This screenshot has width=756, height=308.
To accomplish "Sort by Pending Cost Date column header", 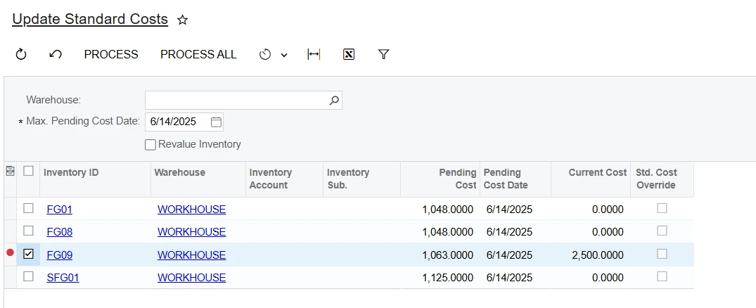I will pyautogui.click(x=515, y=179).
